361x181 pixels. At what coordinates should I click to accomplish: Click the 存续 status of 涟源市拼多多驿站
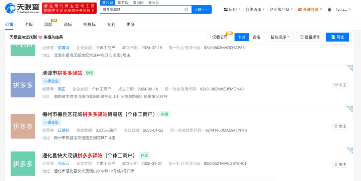[x=89, y=73]
